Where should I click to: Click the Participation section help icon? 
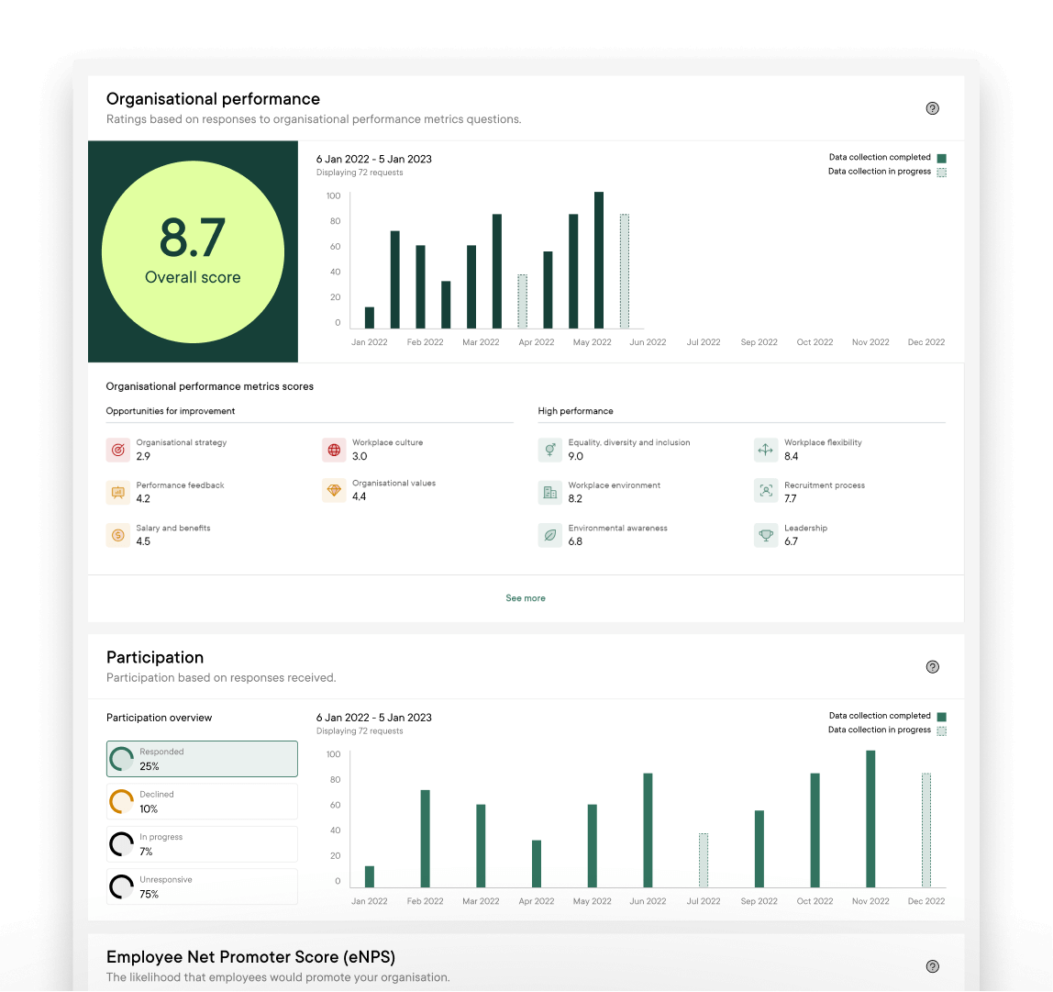click(933, 667)
